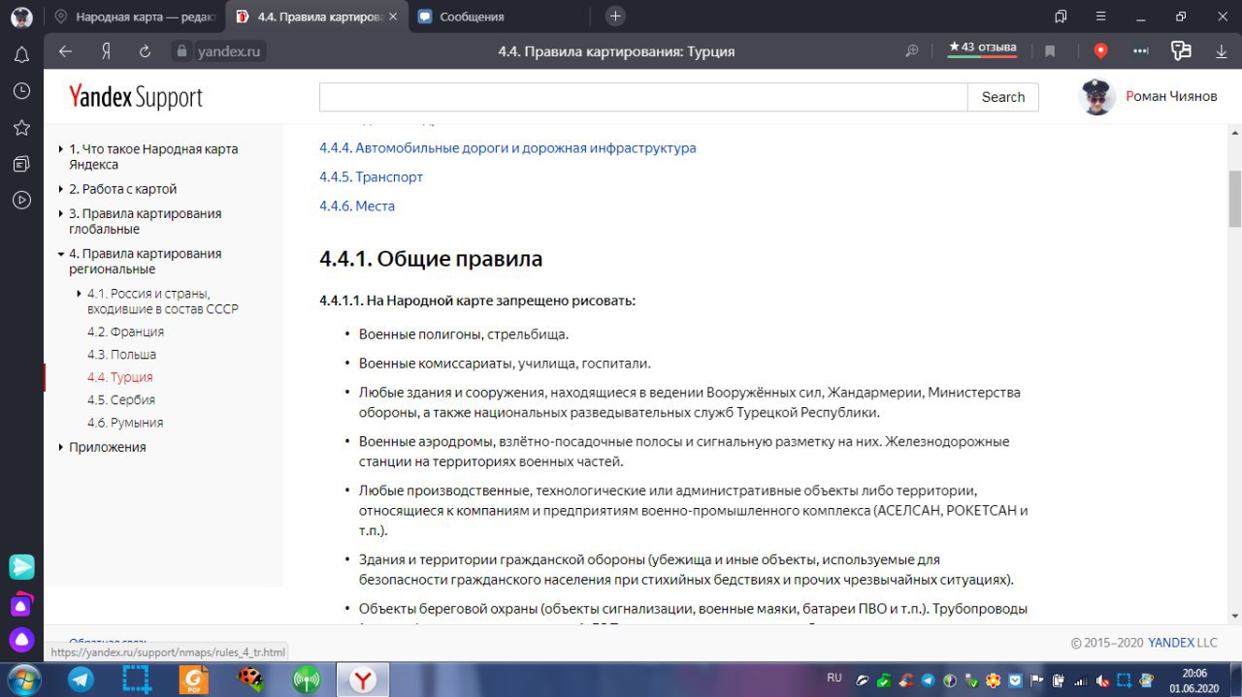Open the history clock icon in sidebar
Image resolution: width=1242 pixels, height=697 pixels.
21,91
